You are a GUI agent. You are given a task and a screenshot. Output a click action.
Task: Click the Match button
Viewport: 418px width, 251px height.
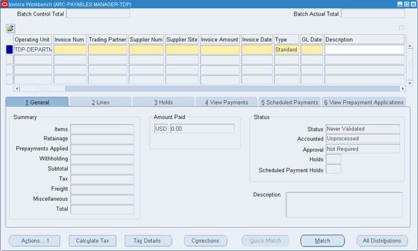[323, 241]
